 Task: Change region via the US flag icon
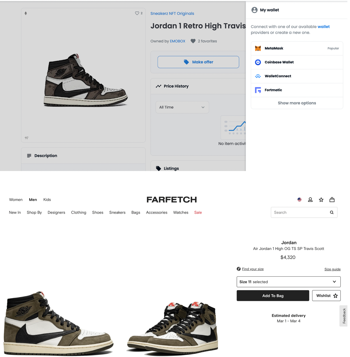pos(300,200)
